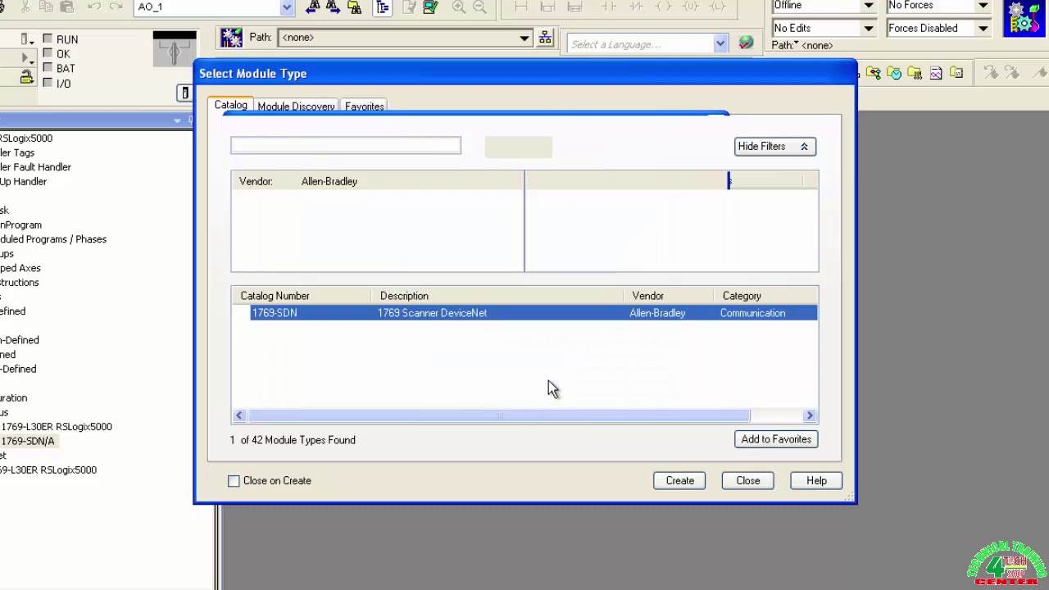Open the No Forces dropdown
Screen dimensions: 1049x590
click(x=983, y=6)
